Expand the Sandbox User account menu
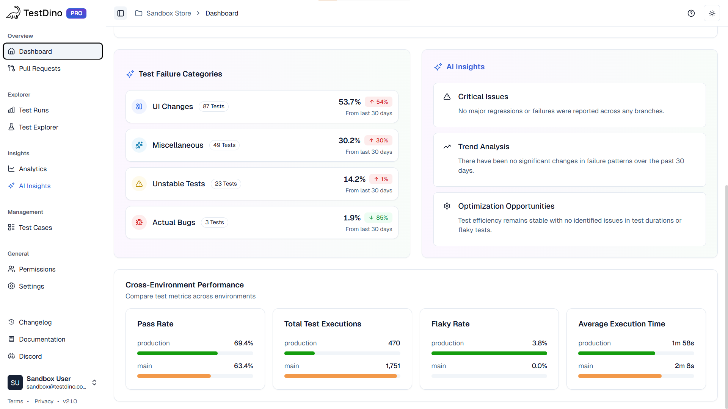Image resolution: width=728 pixels, height=409 pixels. [94, 382]
